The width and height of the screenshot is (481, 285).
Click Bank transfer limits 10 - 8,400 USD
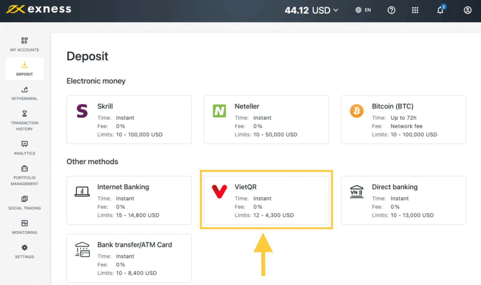(x=136, y=273)
